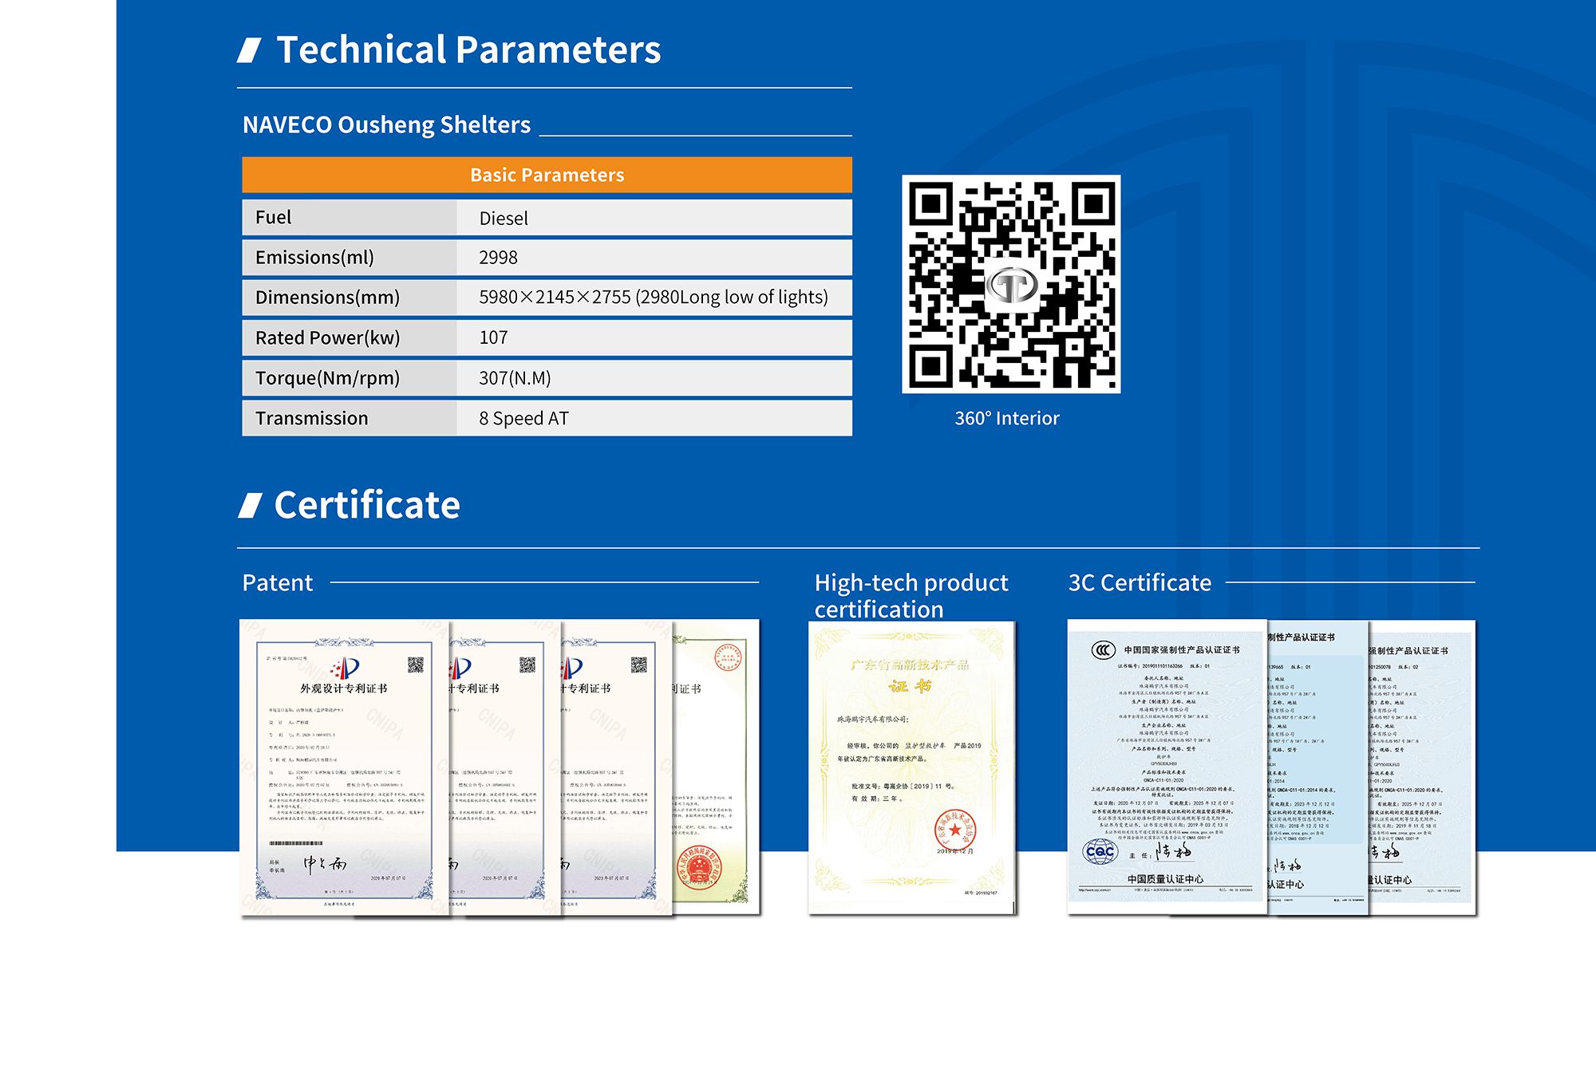
Task: Click the CCC mark on first 3C certificate
Action: [1104, 650]
